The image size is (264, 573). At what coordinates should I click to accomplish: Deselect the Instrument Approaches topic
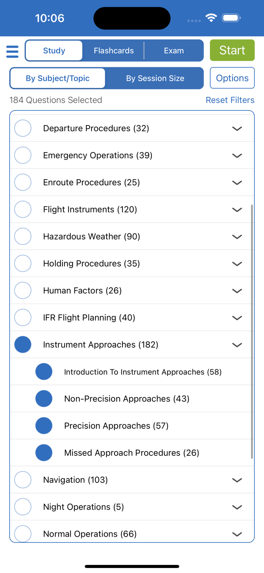point(23,344)
